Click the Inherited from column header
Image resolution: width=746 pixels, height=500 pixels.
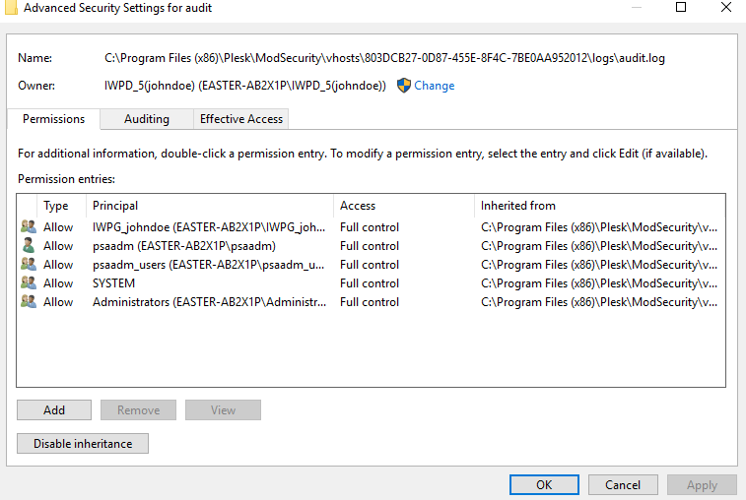click(600, 206)
